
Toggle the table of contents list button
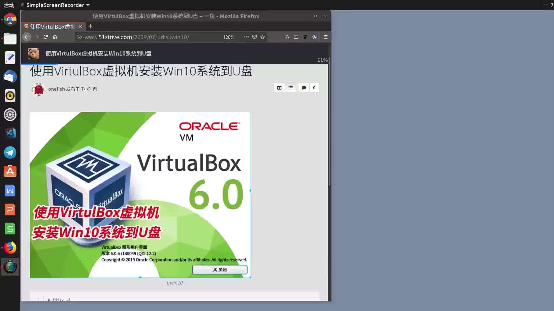point(291,88)
